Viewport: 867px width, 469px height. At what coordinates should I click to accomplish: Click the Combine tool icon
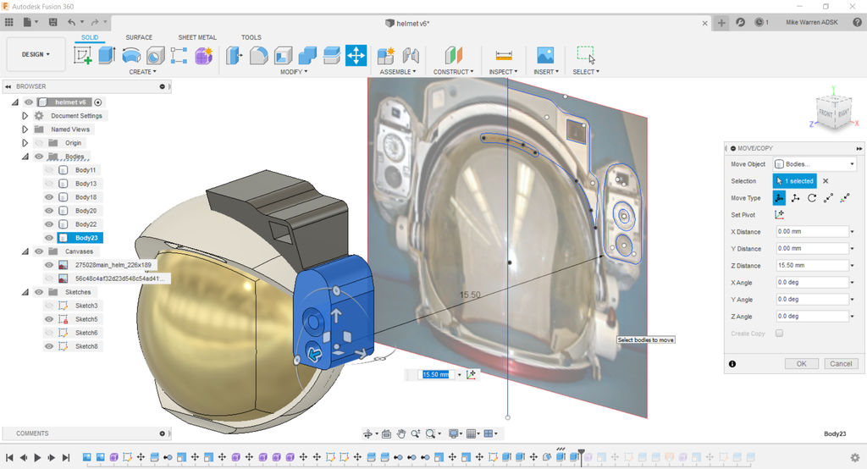tap(307, 55)
